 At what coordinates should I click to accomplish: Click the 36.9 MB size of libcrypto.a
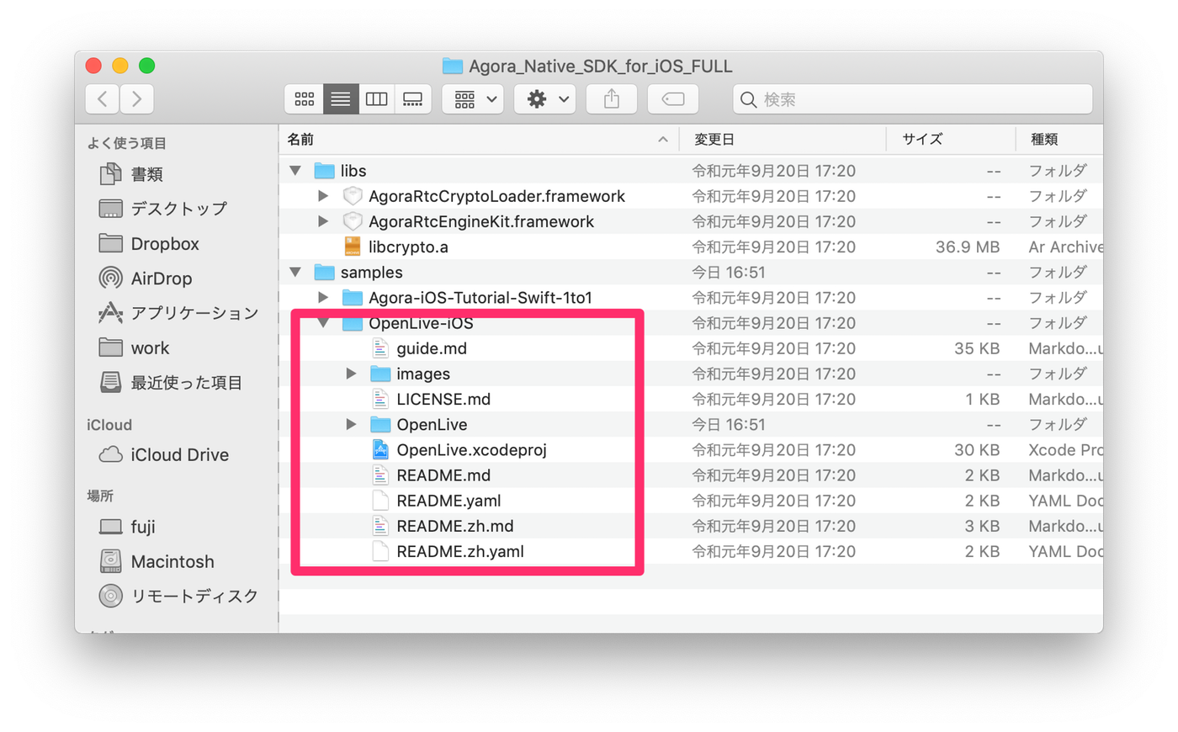tap(968, 247)
